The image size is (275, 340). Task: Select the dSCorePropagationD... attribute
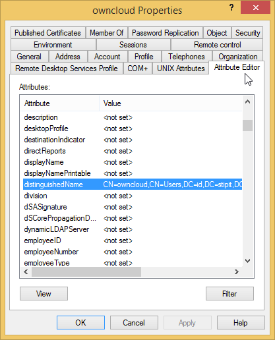(x=133, y=218)
